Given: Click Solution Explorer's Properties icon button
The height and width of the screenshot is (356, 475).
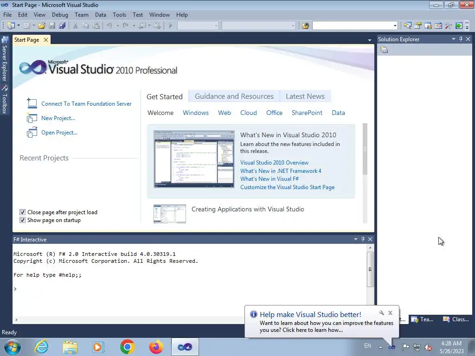Looking at the screenshot, I should pos(384,50).
